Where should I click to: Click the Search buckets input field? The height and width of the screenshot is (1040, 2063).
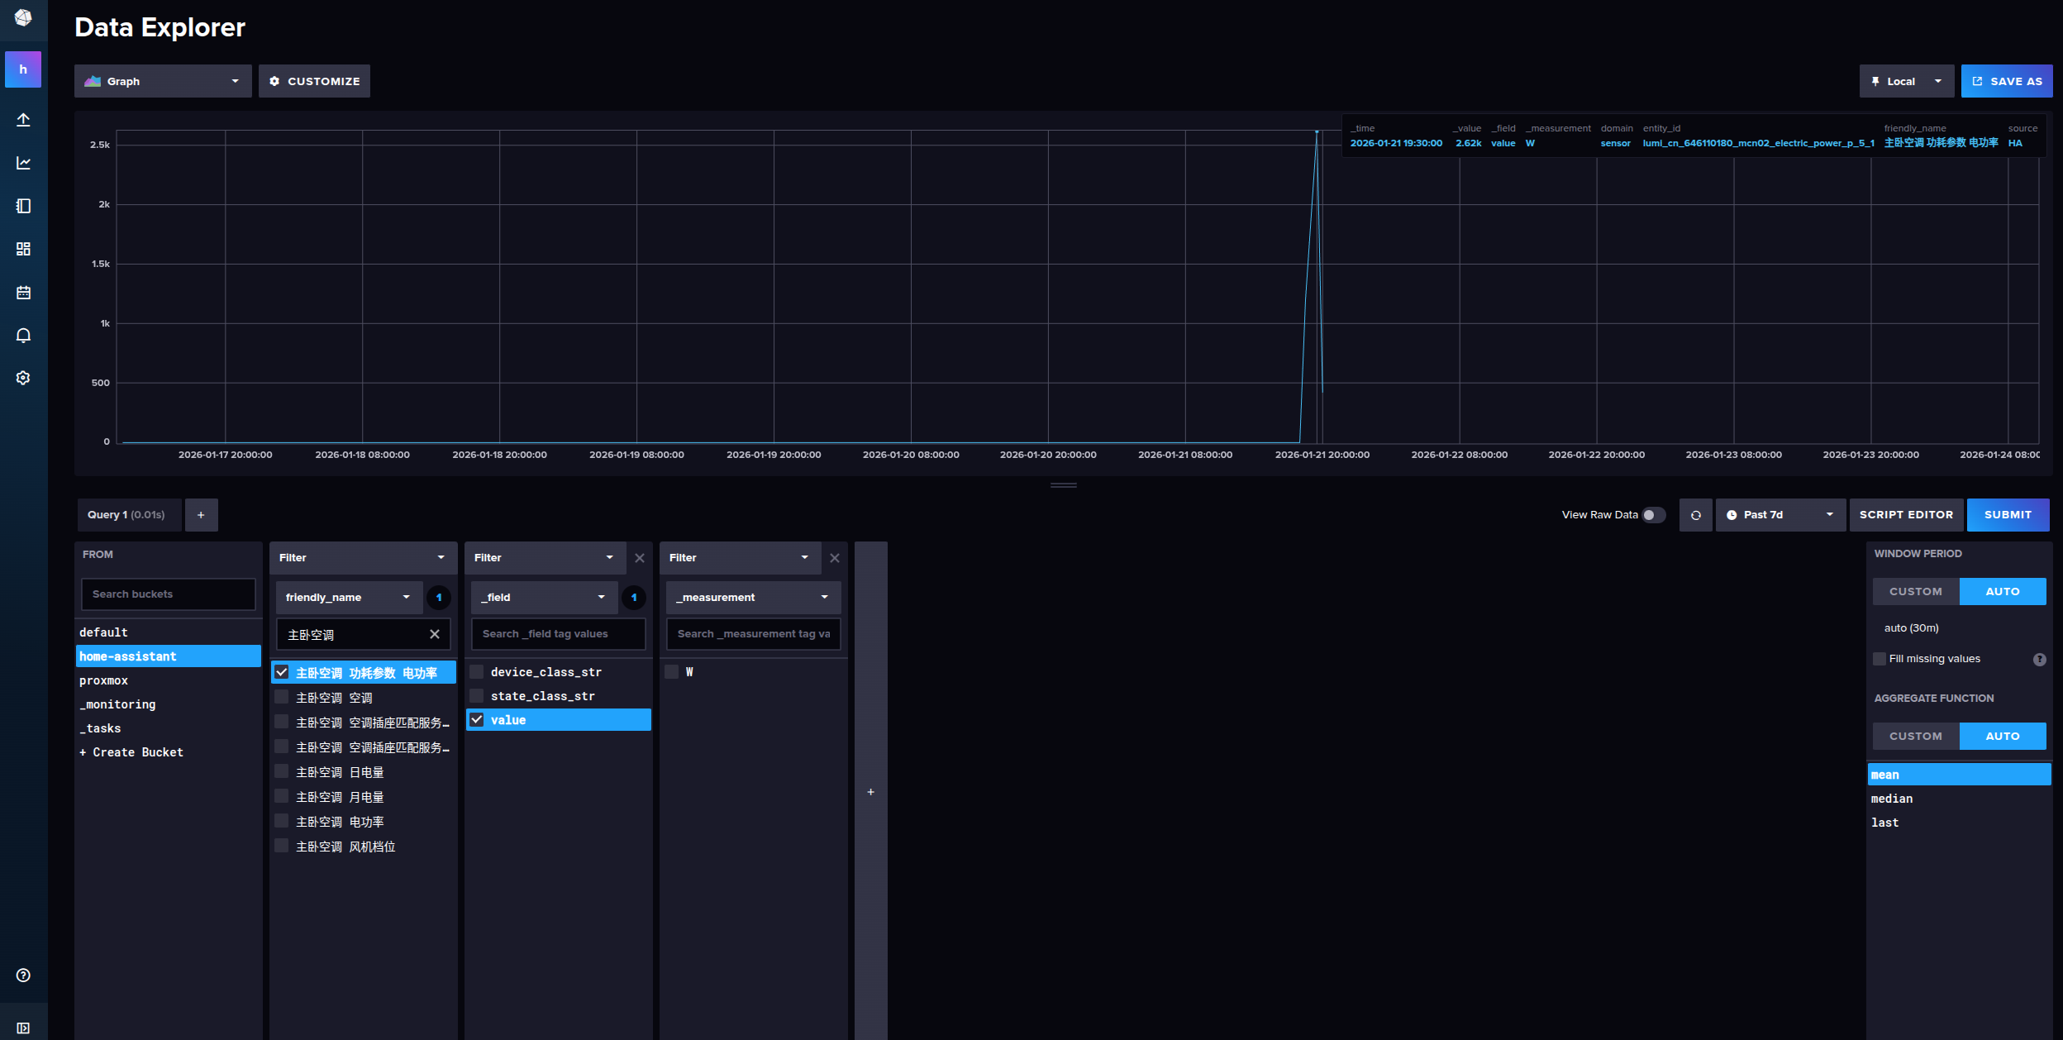coord(169,594)
